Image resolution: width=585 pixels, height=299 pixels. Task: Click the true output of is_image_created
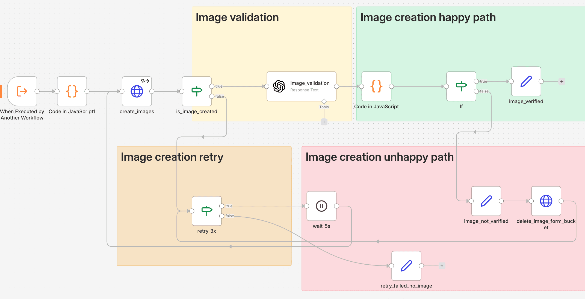212,86
